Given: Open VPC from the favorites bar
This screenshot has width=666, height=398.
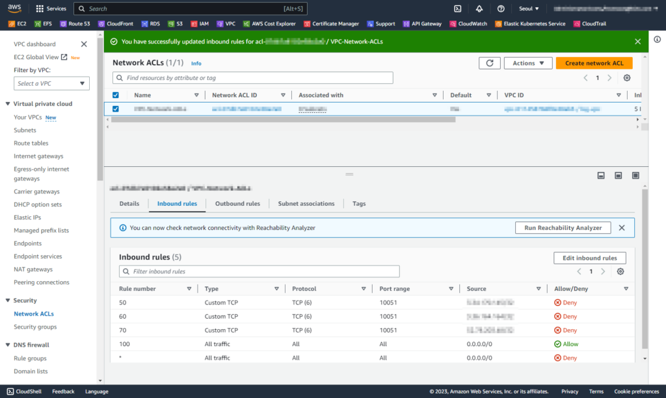Looking at the screenshot, I should pyautogui.click(x=226, y=24).
